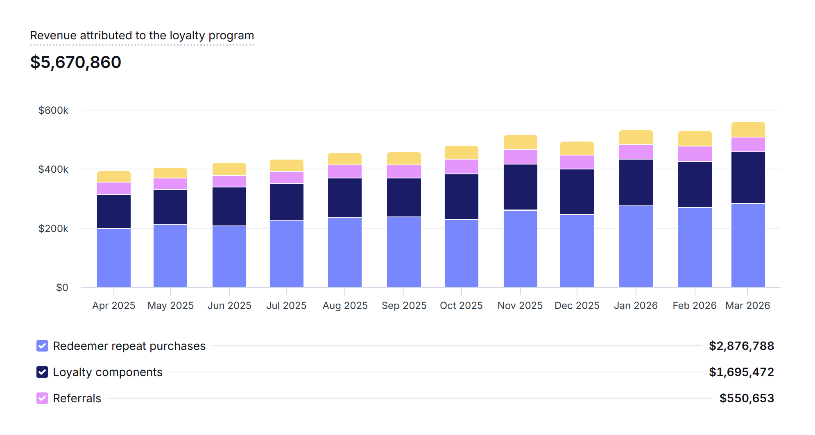The width and height of the screenshot is (815, 435).
Task: Disable the Referrals series checkbox
Action: coord(42,398)
